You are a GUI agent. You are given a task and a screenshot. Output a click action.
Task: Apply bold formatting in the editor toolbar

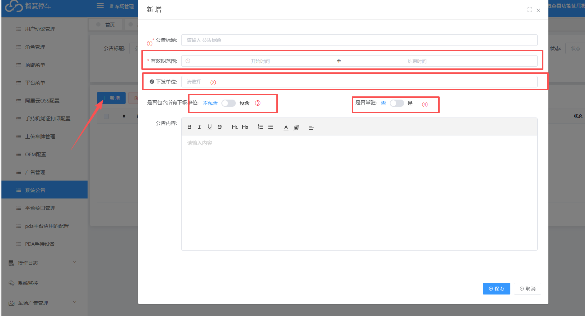(189, 127)
